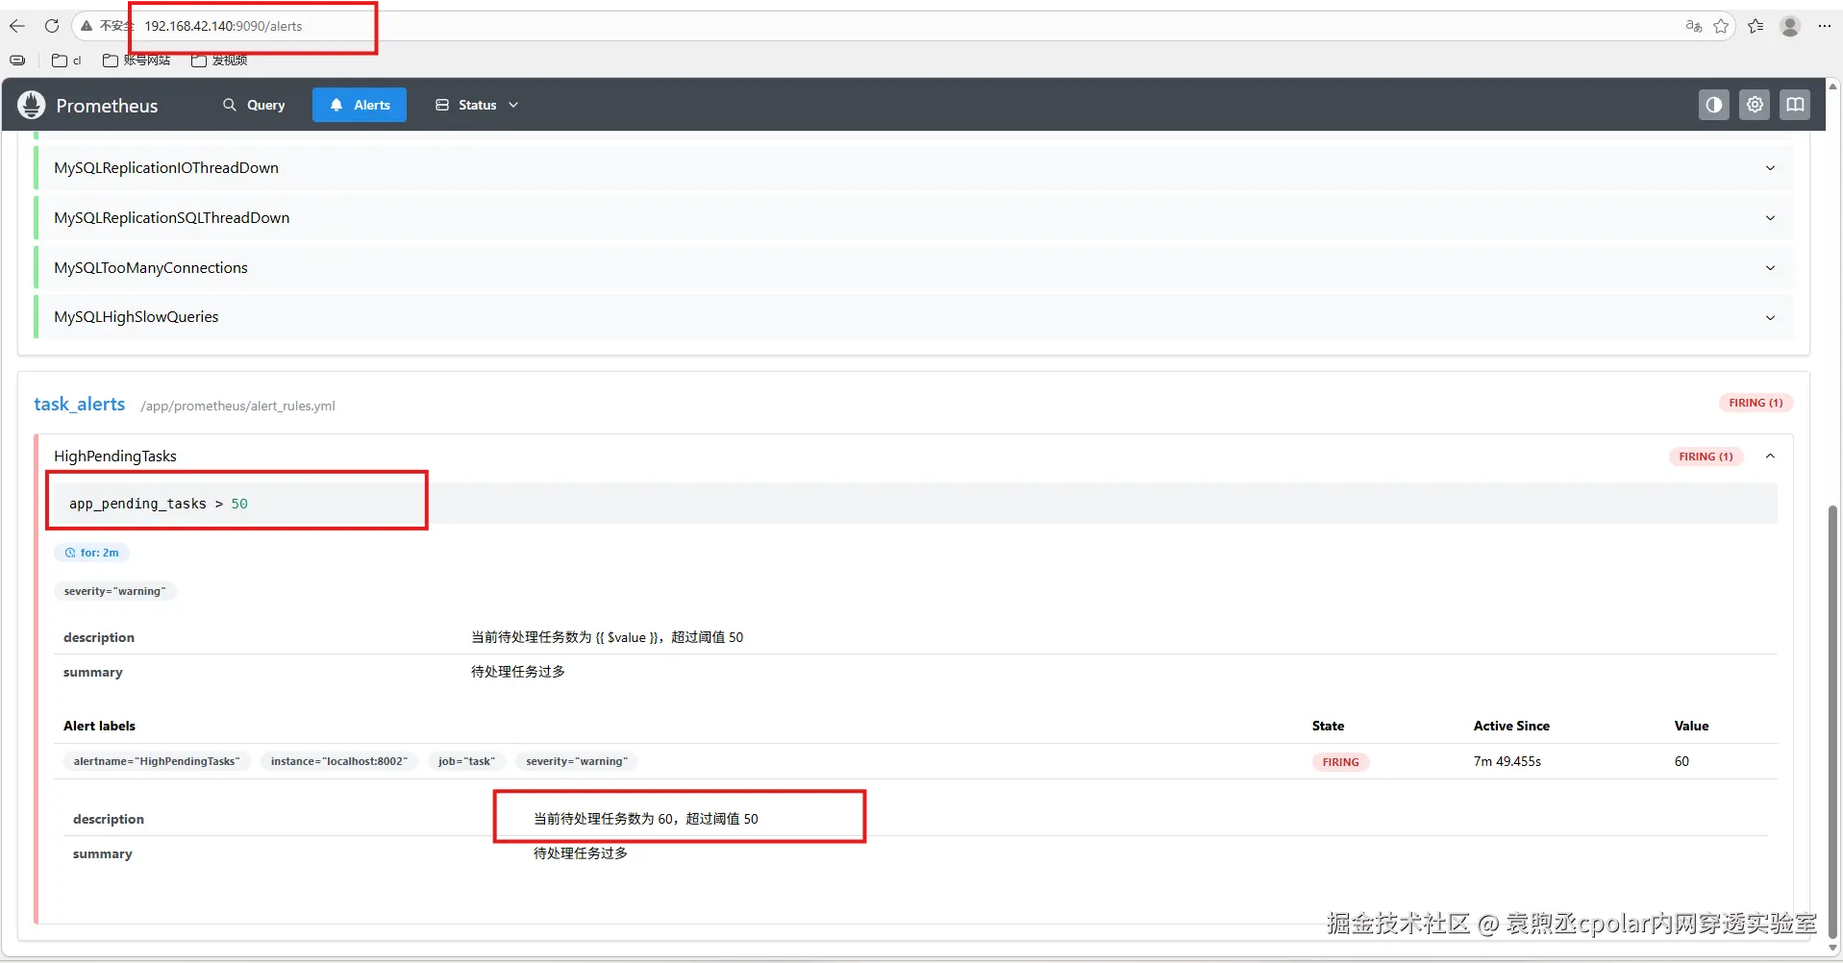Open the browser more options menu
1843x963 pixels.
click(1825, 26)
